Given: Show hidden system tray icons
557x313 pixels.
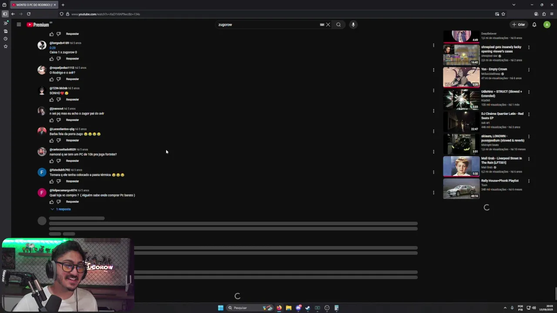Looking at the screenshot, I should pos(505,308).
